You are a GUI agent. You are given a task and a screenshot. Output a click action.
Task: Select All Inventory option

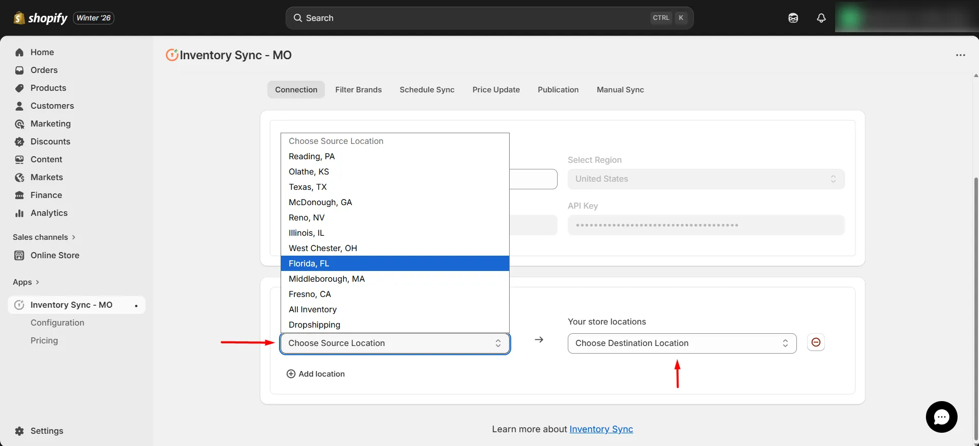395,309
